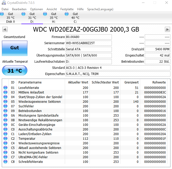Click status orb for Schreibfehlerrate row
Image resolution: width=172 pixels, height=169 pixels.
tap(5, 162)
